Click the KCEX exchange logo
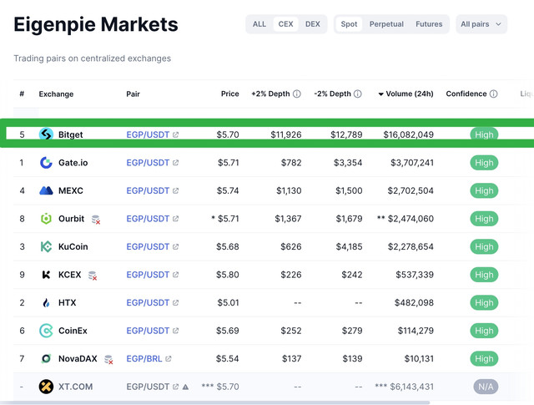 [46, 275]
